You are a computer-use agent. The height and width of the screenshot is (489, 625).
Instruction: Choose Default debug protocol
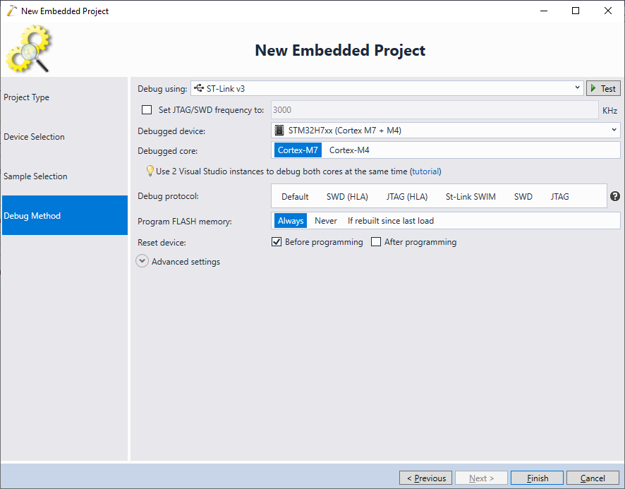click(295, 196)
